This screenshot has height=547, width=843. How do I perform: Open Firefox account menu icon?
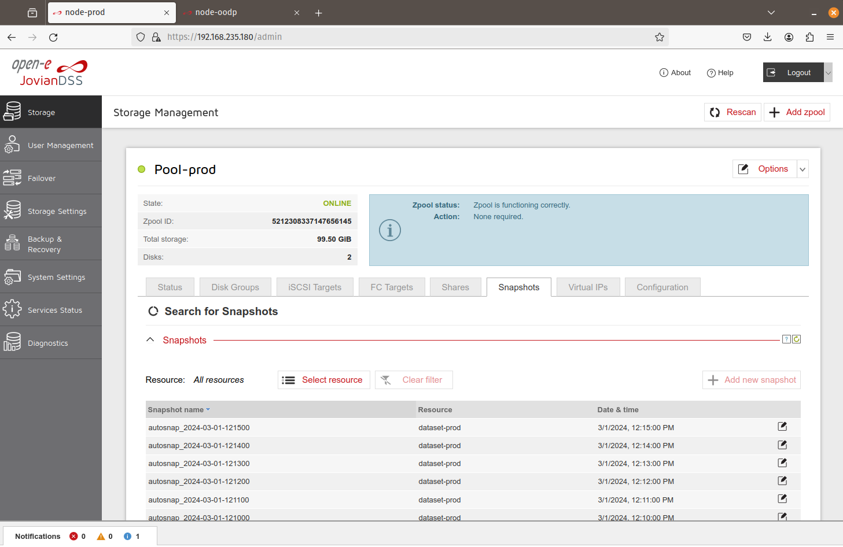point(789,37)
